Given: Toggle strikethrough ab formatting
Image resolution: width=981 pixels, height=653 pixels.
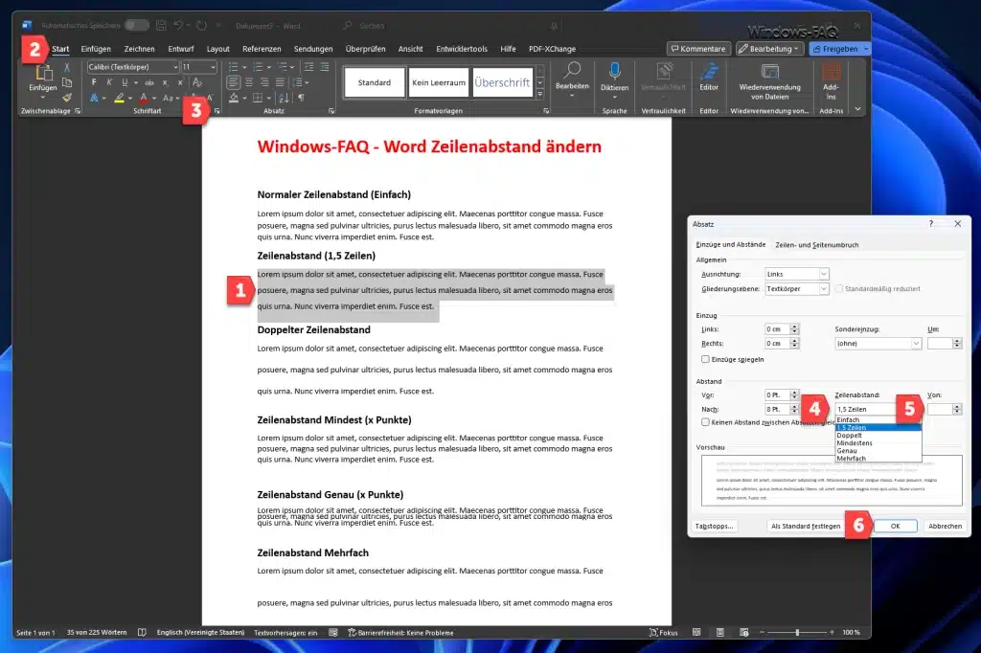Looking at the screenshot, I should 148,82.
